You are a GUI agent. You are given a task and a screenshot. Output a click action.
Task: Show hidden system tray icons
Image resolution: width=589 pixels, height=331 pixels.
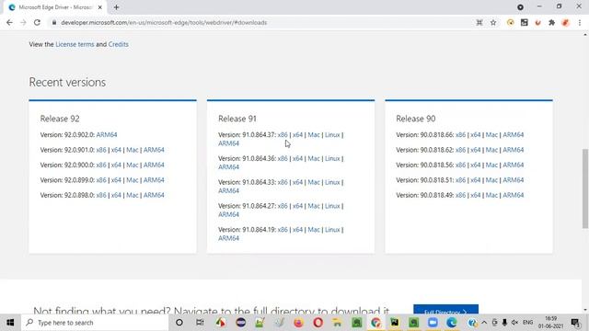[484, 323]
